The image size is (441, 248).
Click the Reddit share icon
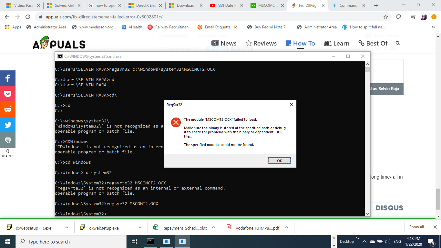pos(8,109)
